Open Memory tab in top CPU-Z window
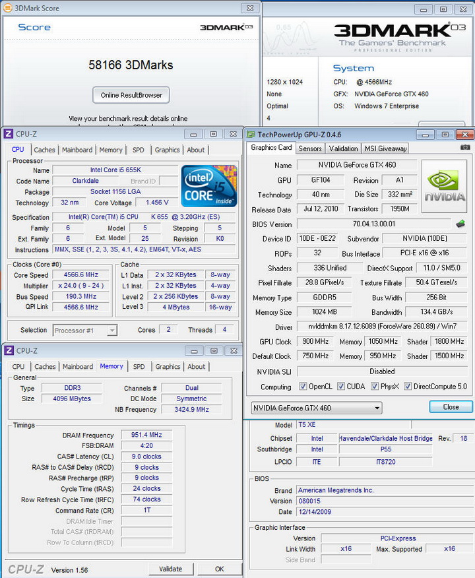 click(111, 150)
